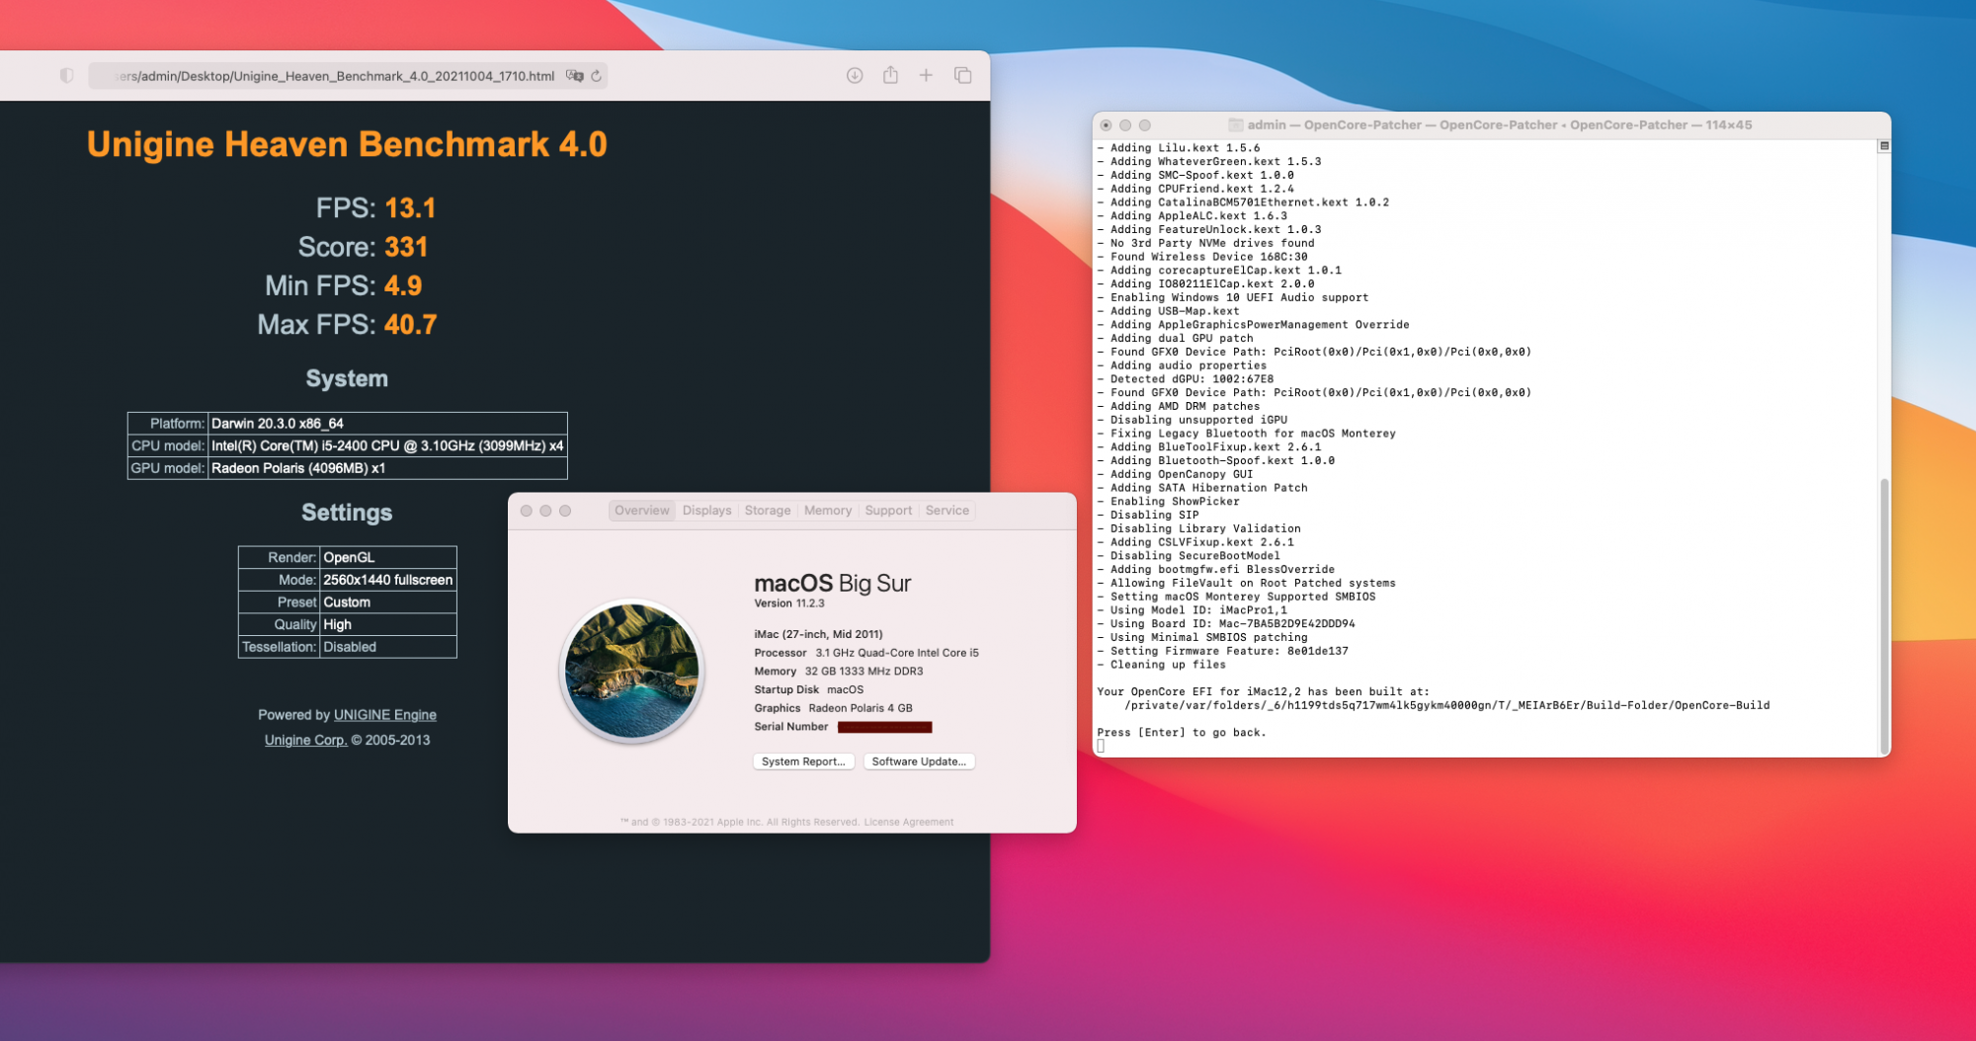Click the Software Update button
Image resolution: width=1976 pixels, height=1041 pixels.
pyautogui.click(x=919, y=761)
